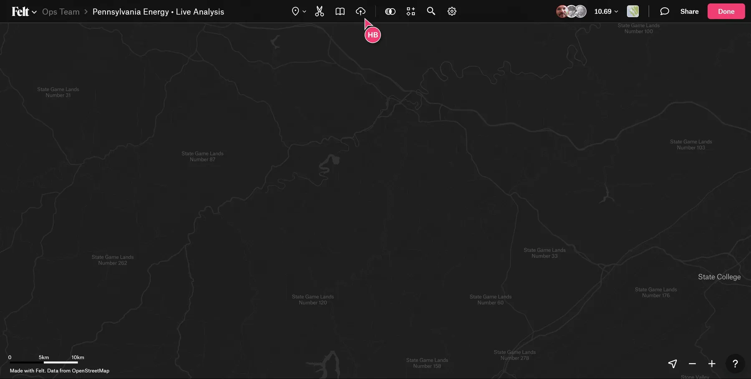Go to Ops Team breadcrumb

pyautogui.click(x=61, y=12)
